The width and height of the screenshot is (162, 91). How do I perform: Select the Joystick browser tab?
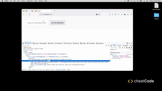click(x=44, y=11)
